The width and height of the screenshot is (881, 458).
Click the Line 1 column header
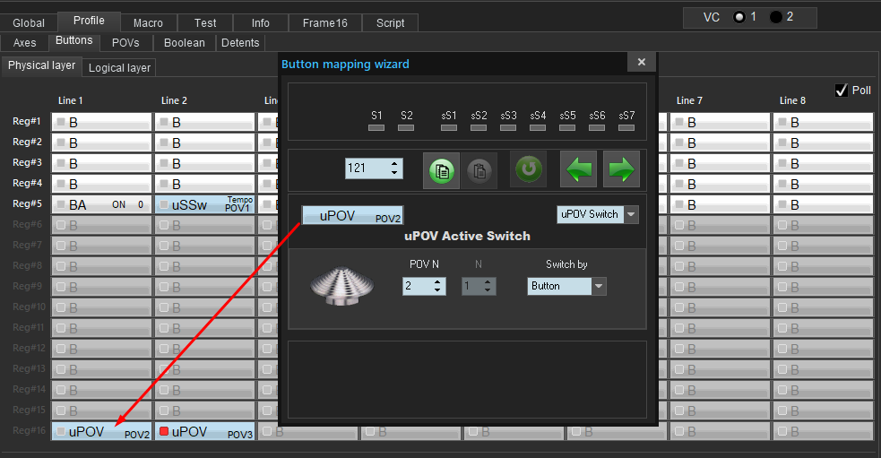pyautogui.click(x=70, y=100)
